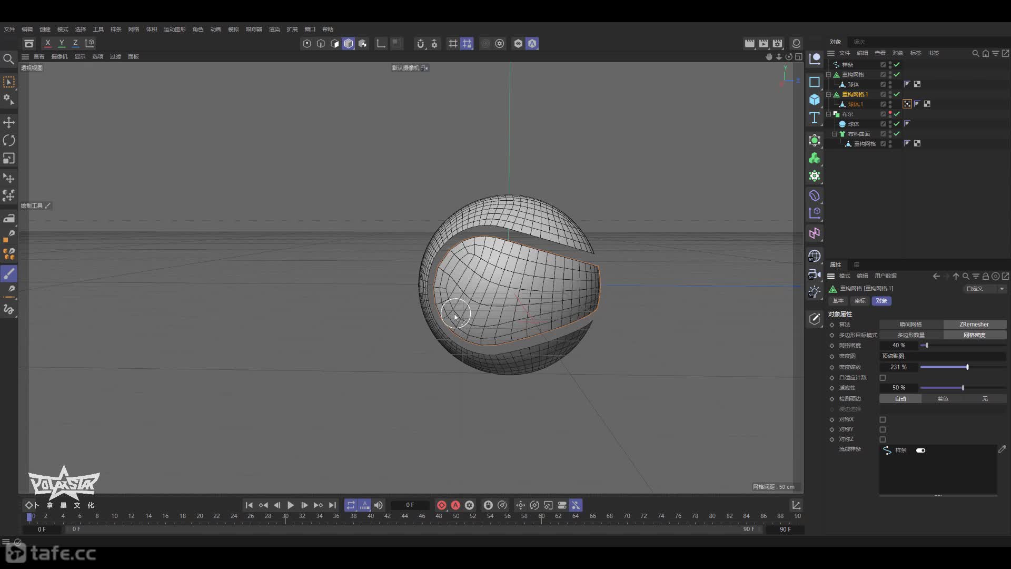Select the highlighted Model mode icon
Viewport: 1011px width, 569px height.
349,44
